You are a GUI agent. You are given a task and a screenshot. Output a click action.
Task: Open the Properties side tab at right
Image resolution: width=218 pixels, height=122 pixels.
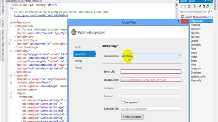pyautogui.click(x=215, y=5)
